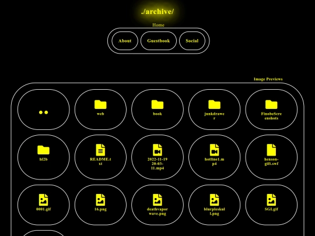
Task: Click the 'README.txt' file name
Action: coord(100,161)
